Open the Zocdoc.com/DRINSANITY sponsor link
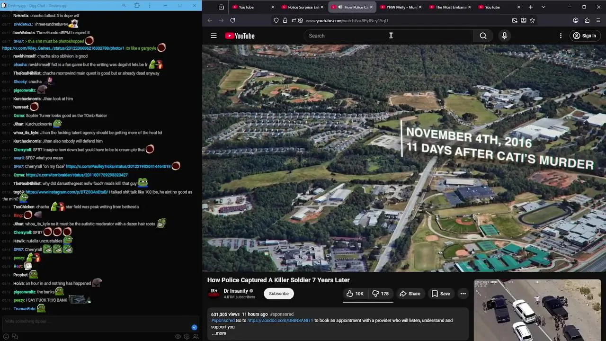Screen dimensions: 606x341 pos(280,321)
